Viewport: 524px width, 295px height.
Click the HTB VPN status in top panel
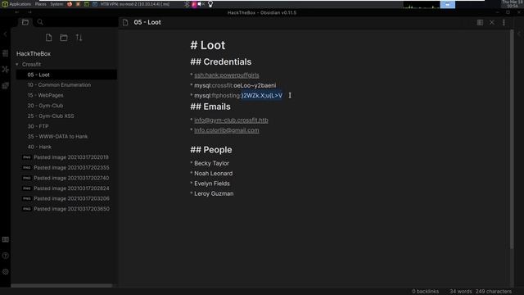(x=135, y=4)
